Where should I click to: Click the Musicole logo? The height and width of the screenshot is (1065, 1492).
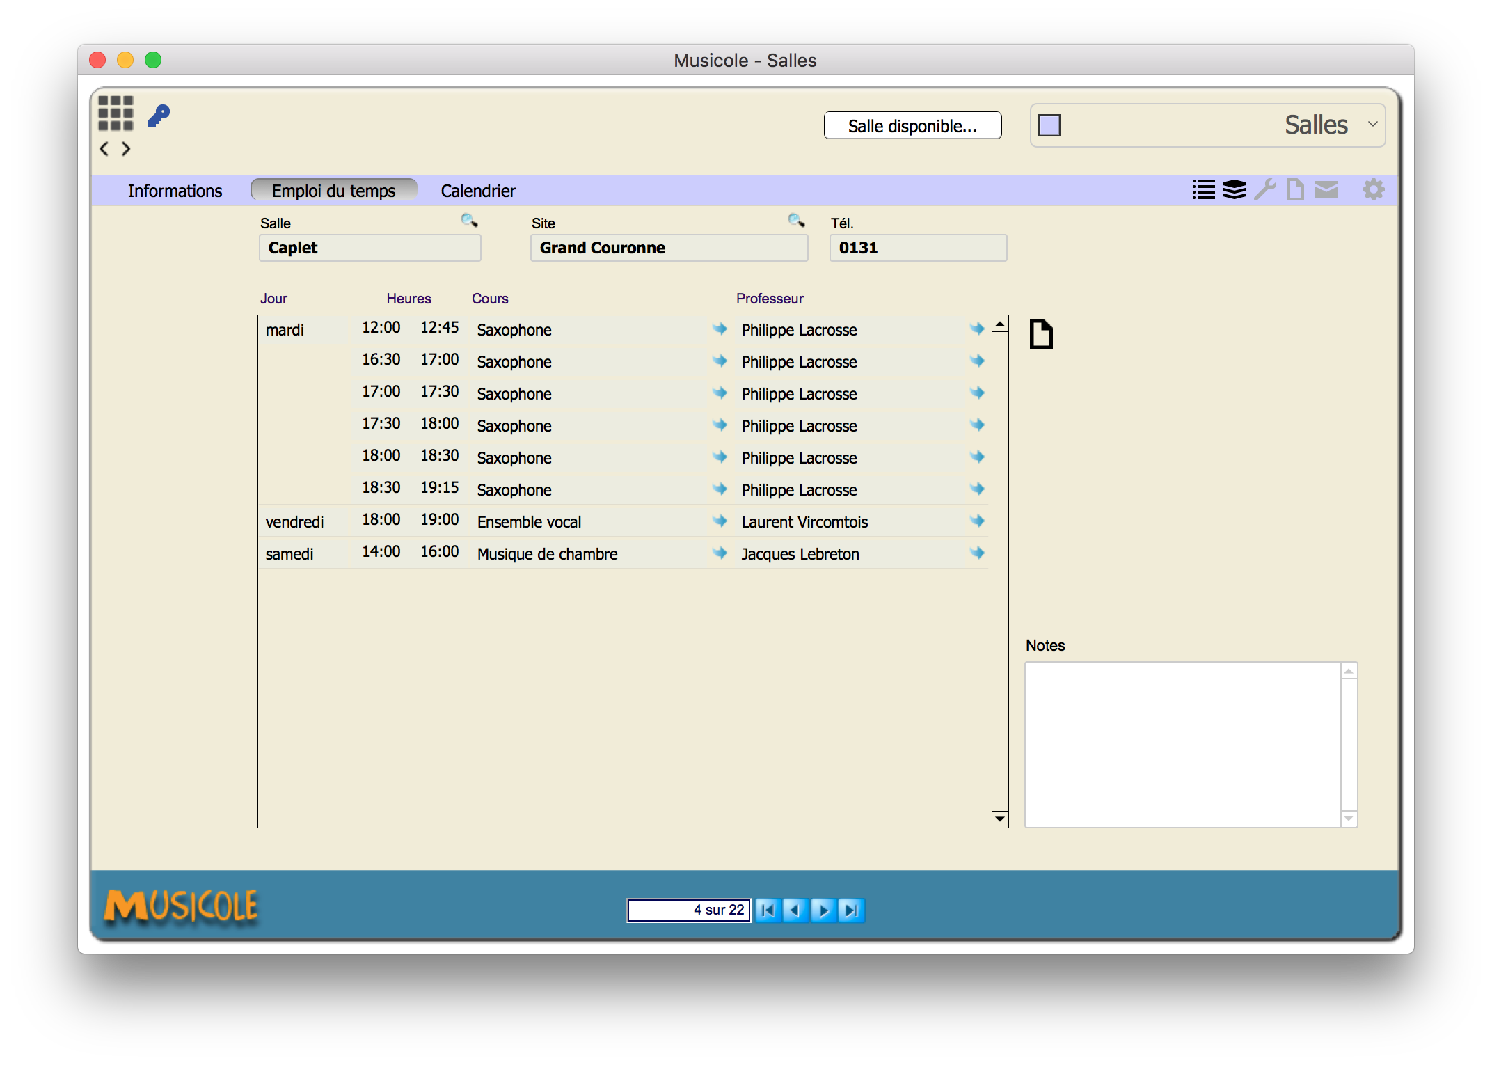(x=181, y=906)
